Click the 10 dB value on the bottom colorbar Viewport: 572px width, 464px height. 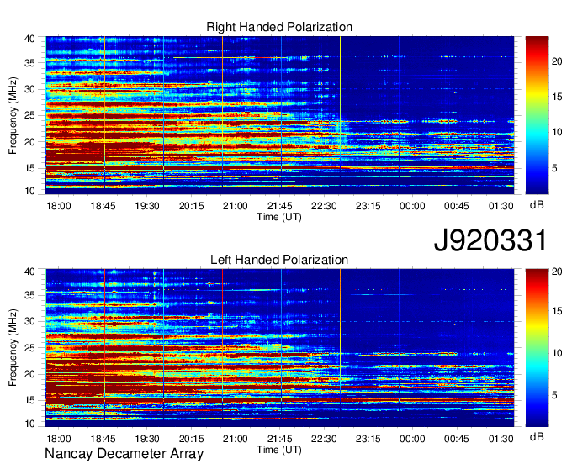pos(557,353)
